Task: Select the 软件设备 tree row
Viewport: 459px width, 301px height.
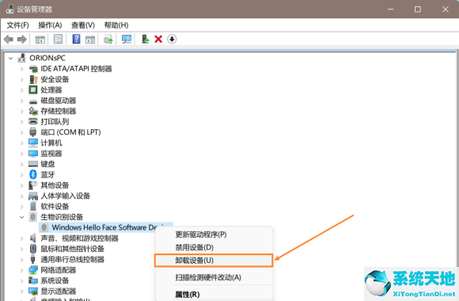Action: tap(55, 206)
